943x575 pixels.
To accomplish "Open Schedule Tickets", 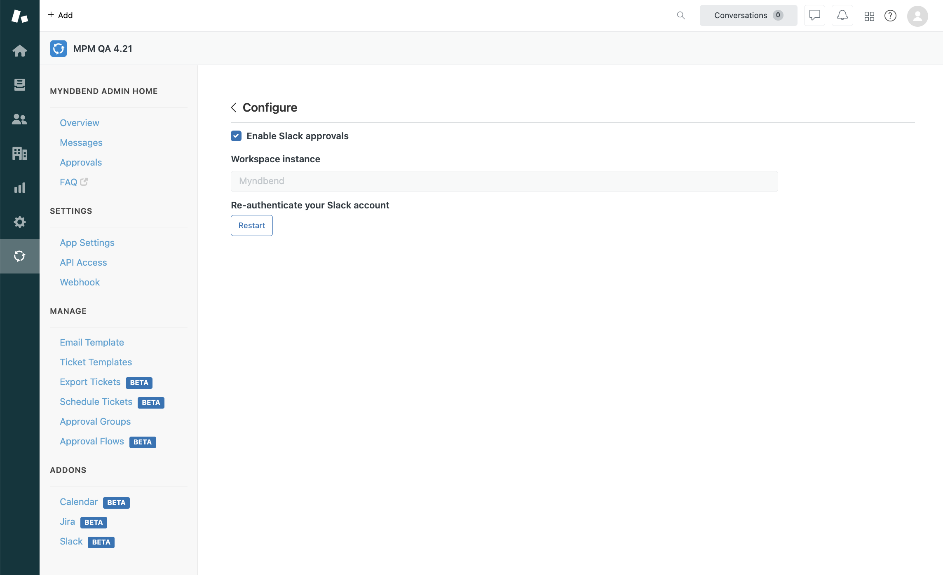I will [x=96, y=402].
